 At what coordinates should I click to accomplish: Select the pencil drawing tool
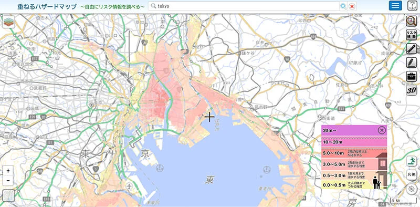pyautogui.click(x=411, y=63)
